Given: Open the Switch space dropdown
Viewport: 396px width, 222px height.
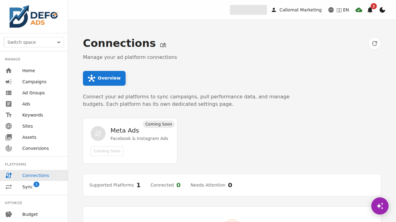Looking at the screenshot, I should [34, 42].
